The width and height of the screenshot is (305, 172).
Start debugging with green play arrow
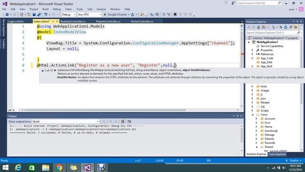point(105,15)
